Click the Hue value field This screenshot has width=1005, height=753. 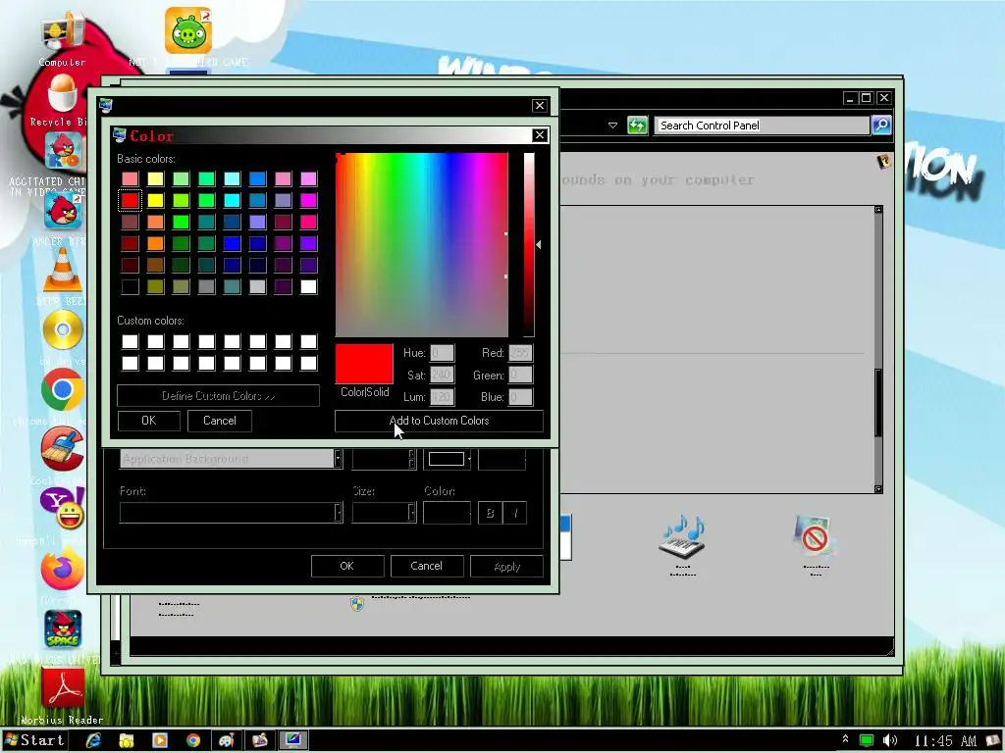click(442, 353)
